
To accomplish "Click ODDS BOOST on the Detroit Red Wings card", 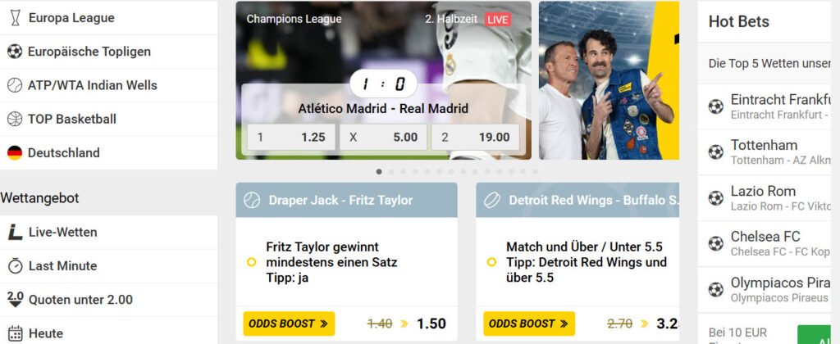I will point(529,324).
